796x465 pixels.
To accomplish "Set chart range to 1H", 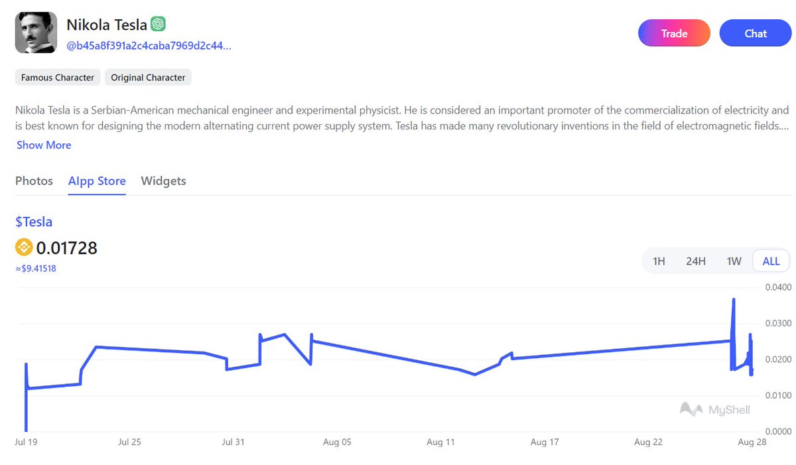I will [659, 261].
